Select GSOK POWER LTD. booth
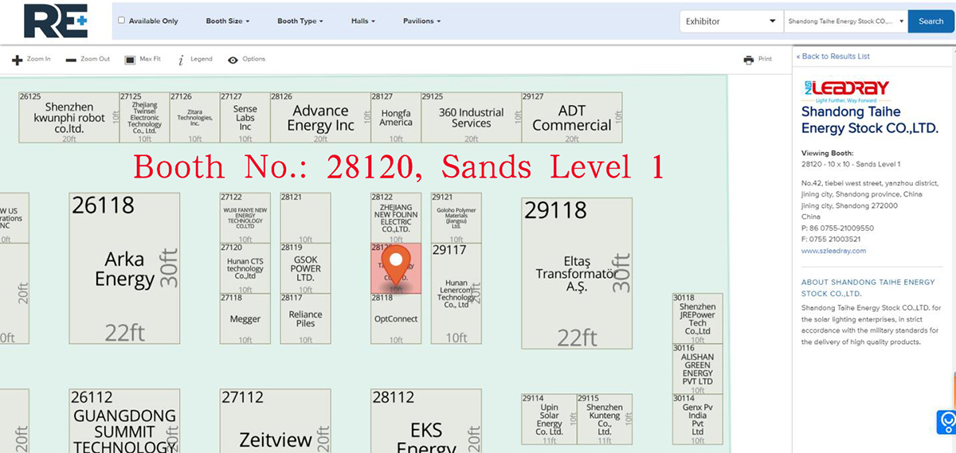The width and height of the screenshot is (956, 453). pyautogui.click(x=305, y=268)
